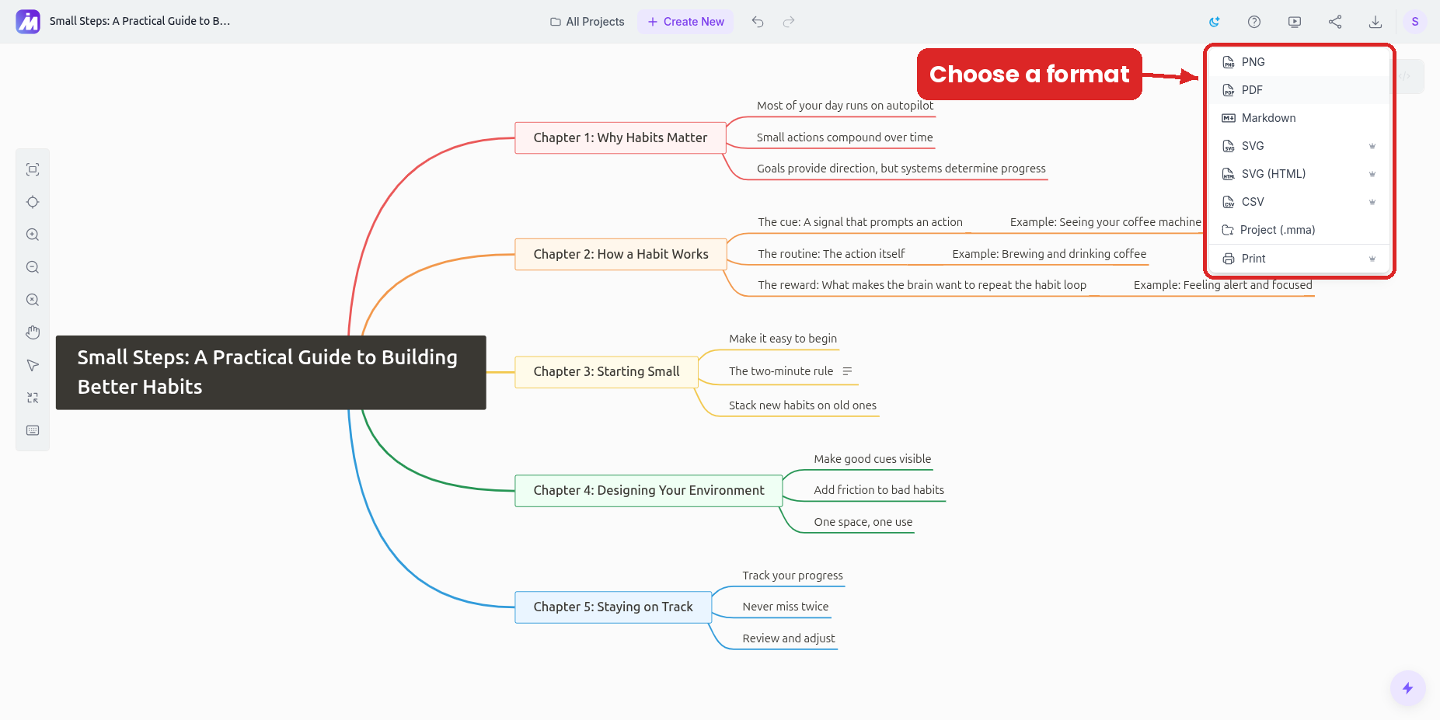Click the "Add friction to bad habits" subtopic
The width and height of the screenshot is (1440, 720).
coord(879,490)
